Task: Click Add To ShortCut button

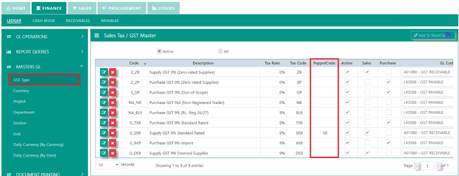Action: (x=433, y=35)
